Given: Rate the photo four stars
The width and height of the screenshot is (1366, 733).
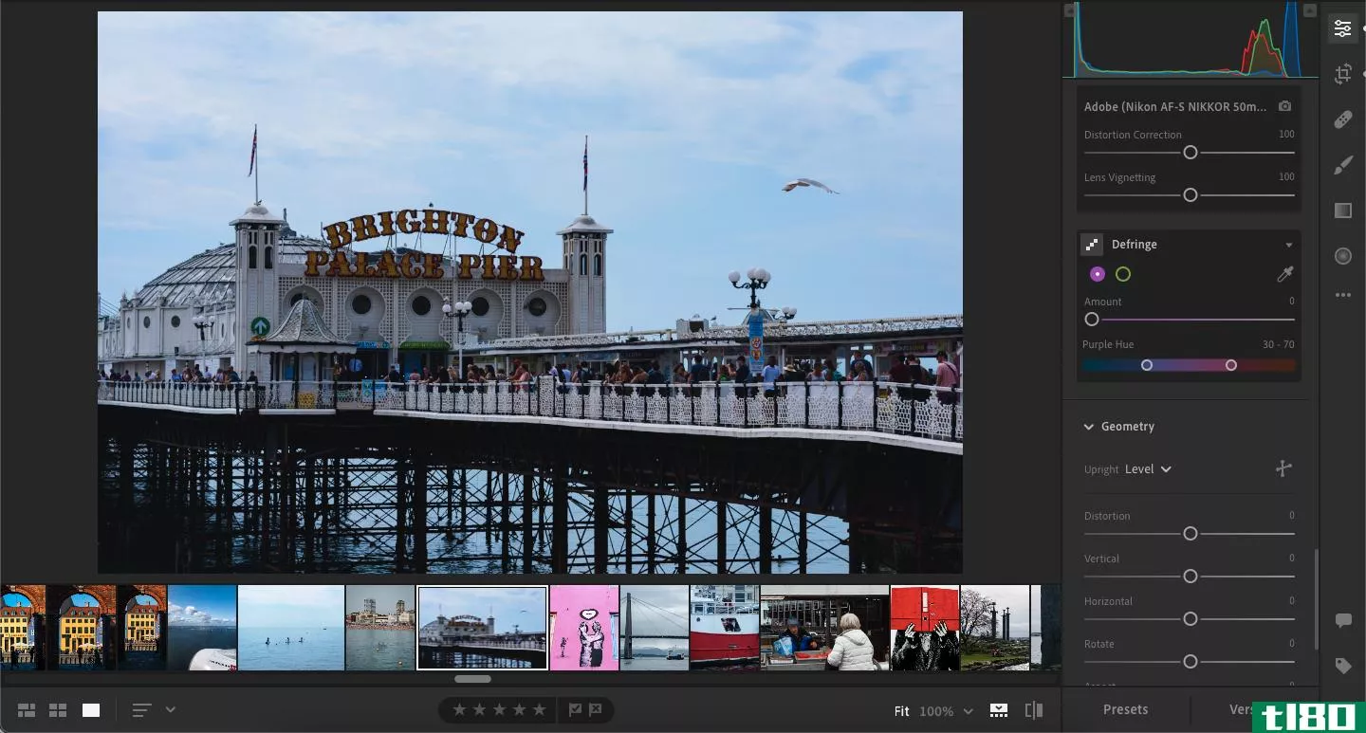Looking at the screenshot, I should point(519,709).
